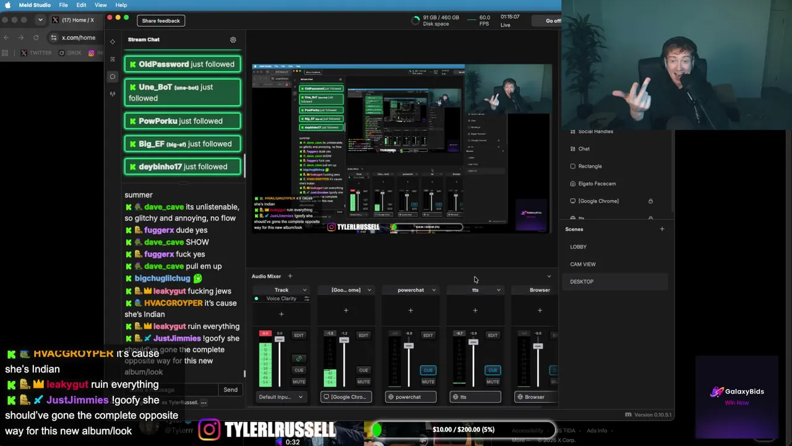Send the chat message

230,390
